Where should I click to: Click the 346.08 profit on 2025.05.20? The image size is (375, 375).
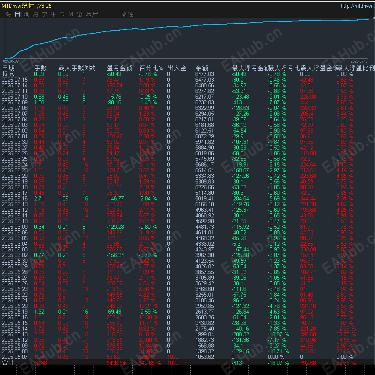click(x=115, y=306)
